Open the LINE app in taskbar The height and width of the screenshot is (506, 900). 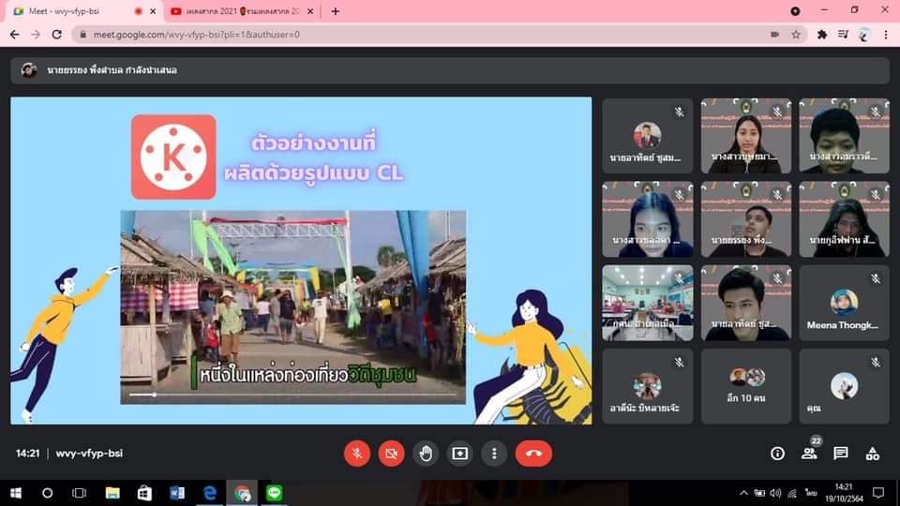275,493
